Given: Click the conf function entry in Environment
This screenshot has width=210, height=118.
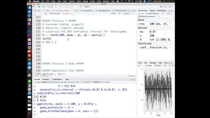Looking at the screenshot, I should point(156,48).
